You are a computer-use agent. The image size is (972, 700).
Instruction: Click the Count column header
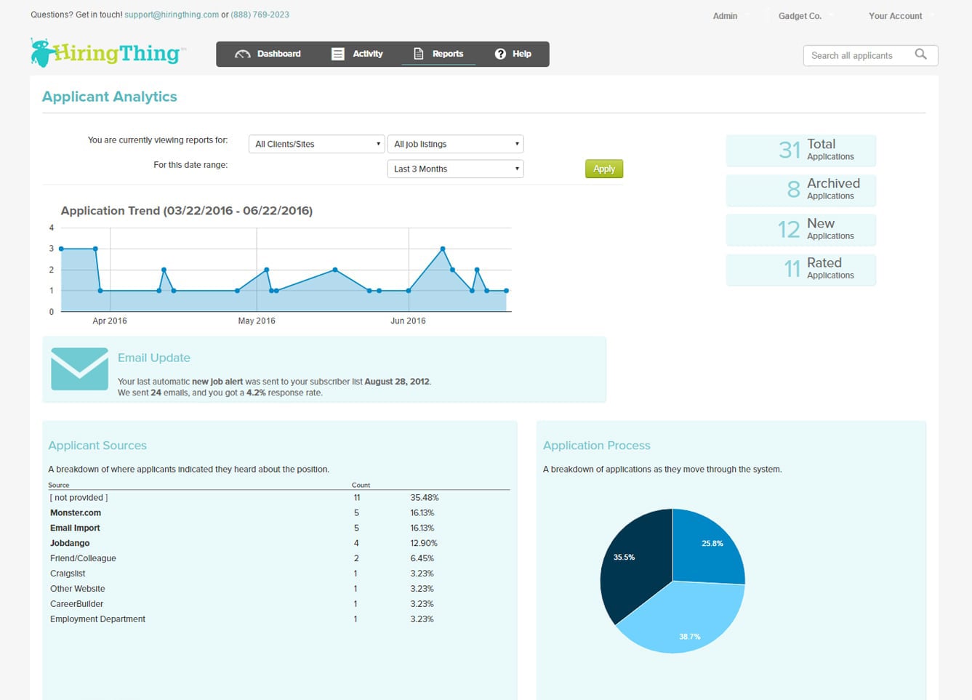click(361, 485)
